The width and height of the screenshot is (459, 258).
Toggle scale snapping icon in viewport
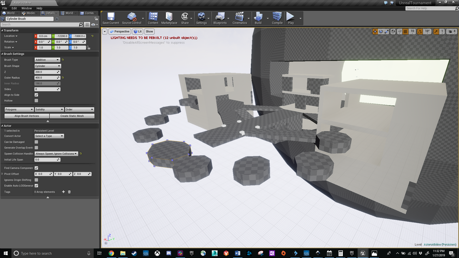click(x=436, y=32)
